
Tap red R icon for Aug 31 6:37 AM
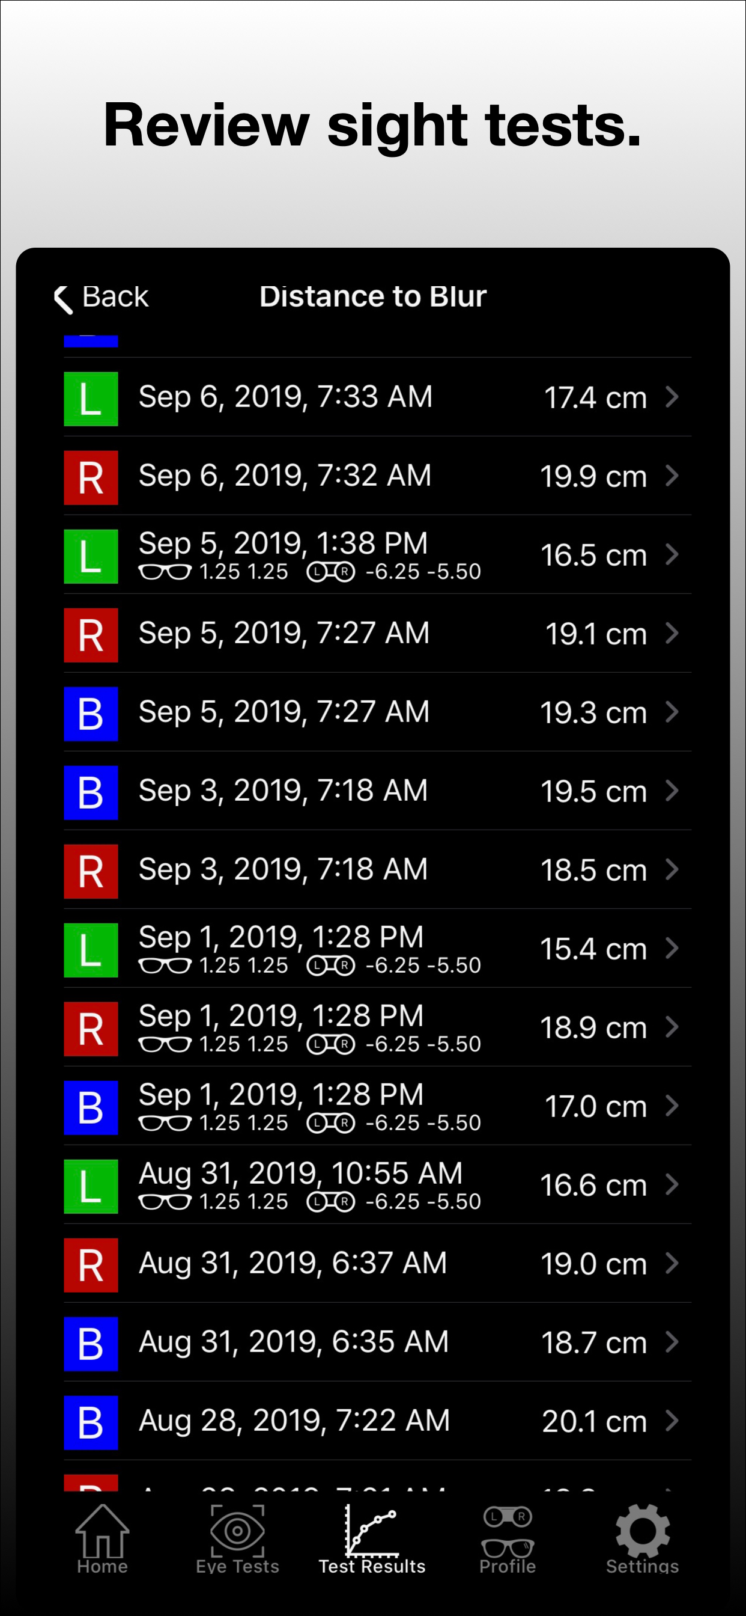pyautogui.click(x=91, y=1265)
